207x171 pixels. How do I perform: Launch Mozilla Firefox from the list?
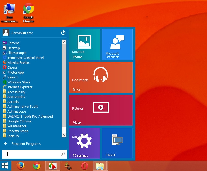pos(16,62)
